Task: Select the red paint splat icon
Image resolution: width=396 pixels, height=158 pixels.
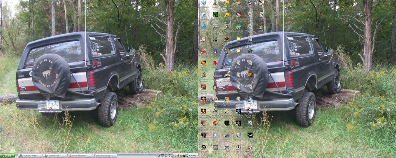Action: click(215, 63)
